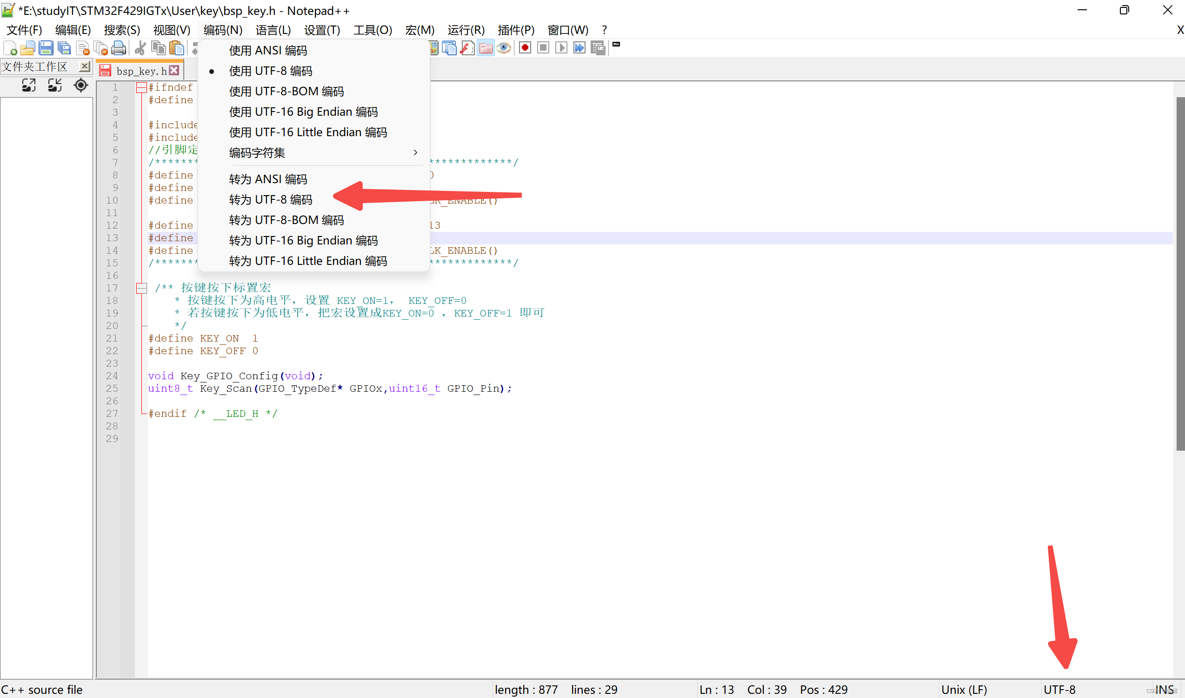Toggle the Folder as Workspace toolbar icon
Viewport: 1185px width, 698px height.
coord(486,48)
